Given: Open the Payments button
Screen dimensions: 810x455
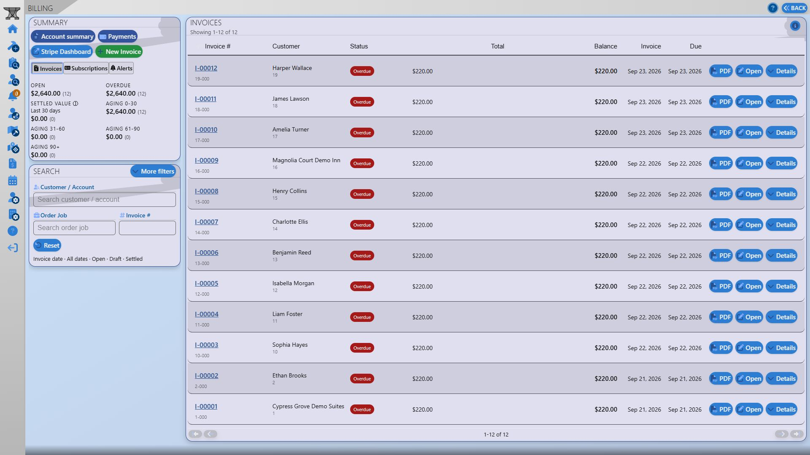Looking at the screenshot, I should pyautogui.click(x=118, y=36).
